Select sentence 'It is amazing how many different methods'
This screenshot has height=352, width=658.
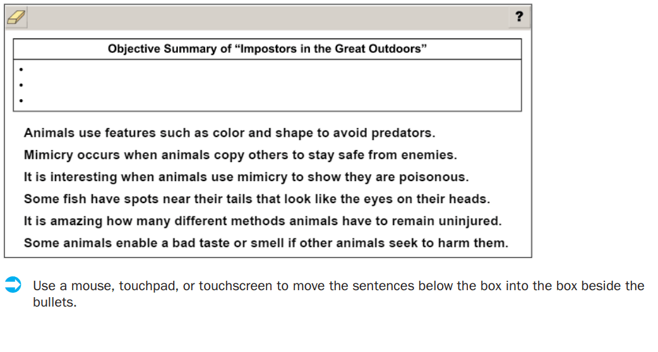(263, 221)
